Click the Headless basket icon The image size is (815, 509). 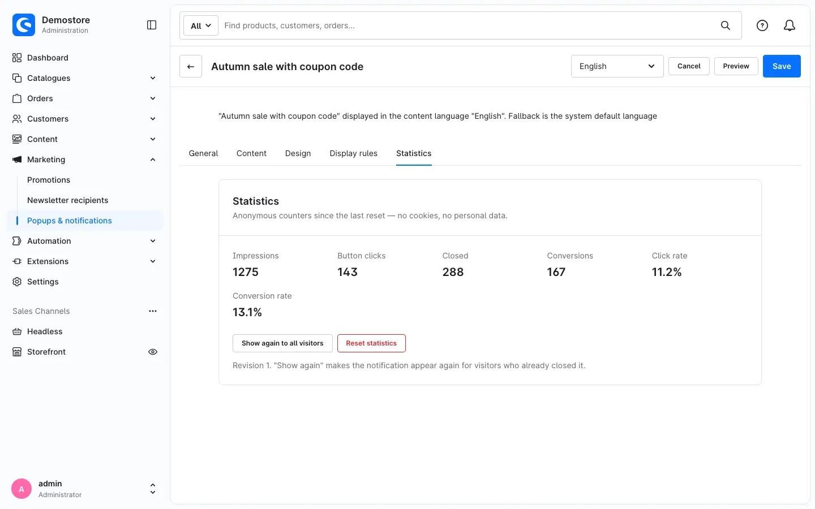(x=17, y=331)
